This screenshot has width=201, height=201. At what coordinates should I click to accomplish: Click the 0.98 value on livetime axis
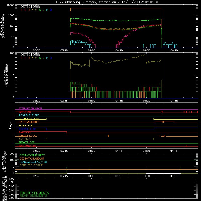pos(12,182)
